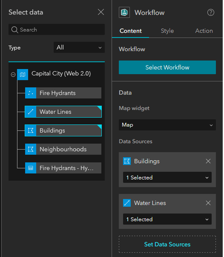Screen dimensions: 224x257
Task: Click the Buildings data source name
Action: click(x=147, y=161)
